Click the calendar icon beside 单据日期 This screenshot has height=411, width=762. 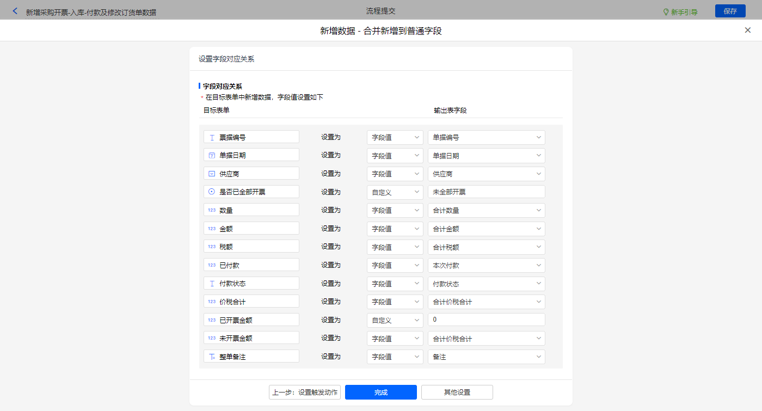pyautogui.click(x=212, y=155)
